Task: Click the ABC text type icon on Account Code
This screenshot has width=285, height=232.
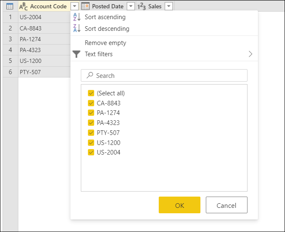Action: tap(23, 7)
